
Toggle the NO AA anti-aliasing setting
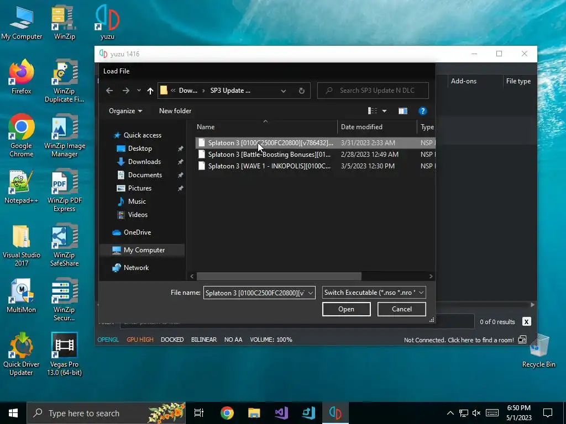click(233, 340)
